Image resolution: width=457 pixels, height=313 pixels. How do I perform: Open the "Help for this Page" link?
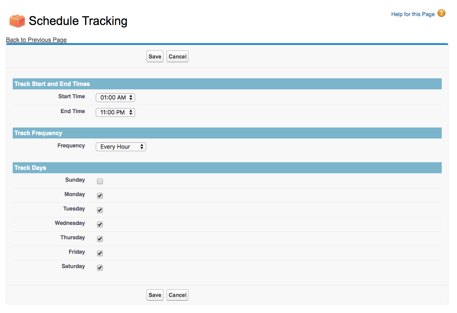click(413, 14)
